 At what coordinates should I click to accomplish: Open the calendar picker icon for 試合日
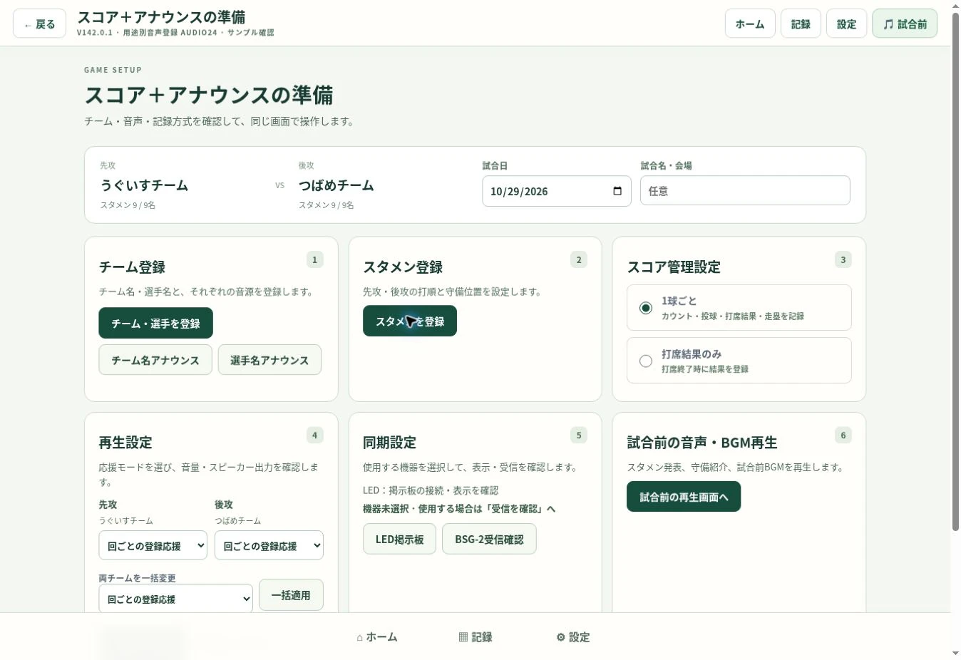pyautogui.click(x=617, y=191)
